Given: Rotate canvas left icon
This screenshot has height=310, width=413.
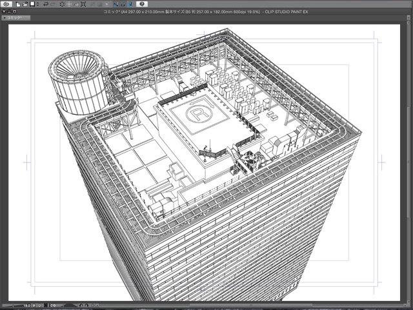Looking at the screenshot, I should (81, 305).
